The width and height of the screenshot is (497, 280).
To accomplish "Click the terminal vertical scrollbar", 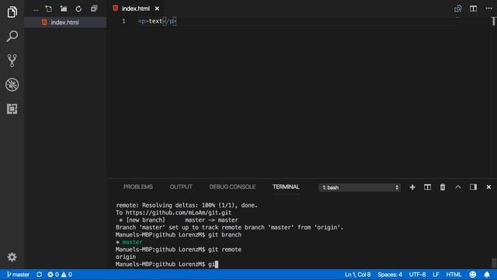I will (x=494, y=263).
